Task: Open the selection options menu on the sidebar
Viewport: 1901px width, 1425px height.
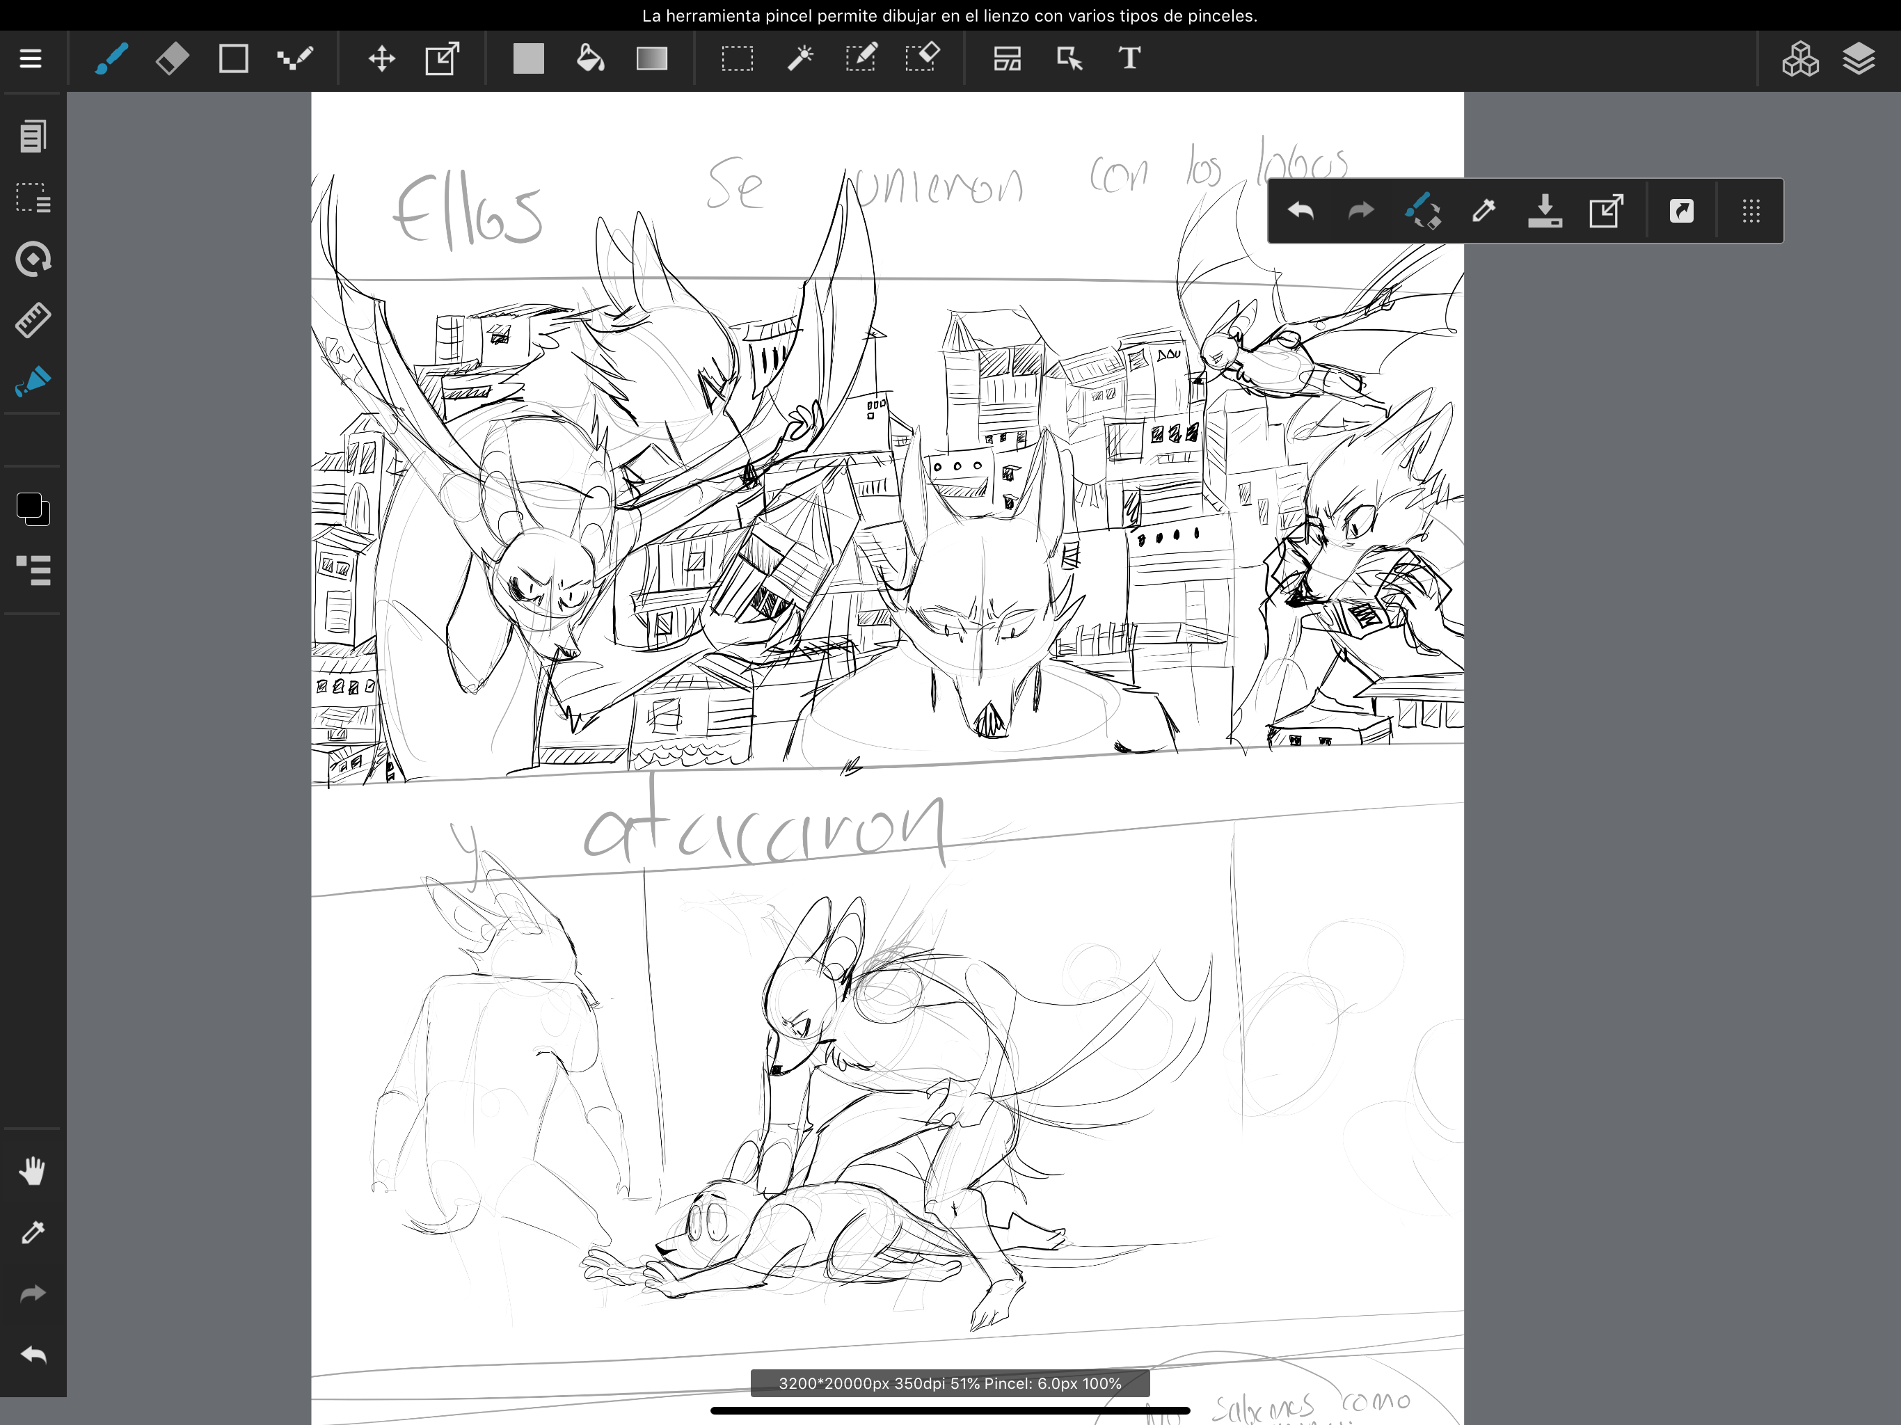Action: click(33, 198)
